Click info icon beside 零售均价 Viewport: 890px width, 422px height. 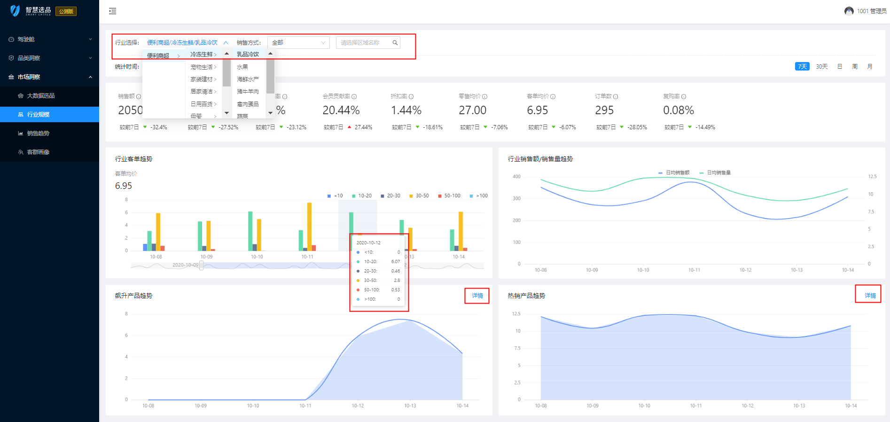tap(484, 96)
